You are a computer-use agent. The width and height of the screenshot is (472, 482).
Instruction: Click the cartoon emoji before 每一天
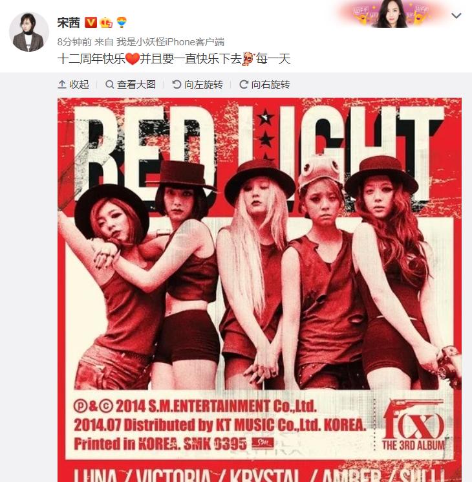coord(248,58)
